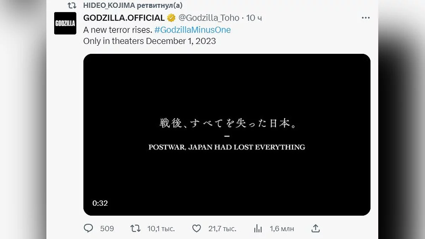Click the reply speech bubble icon

[88, 228]
